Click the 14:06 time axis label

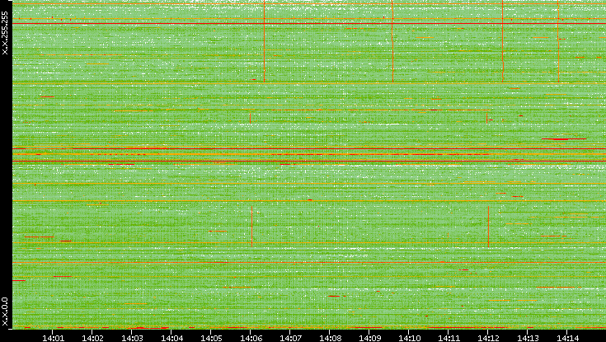click(251, 338)
